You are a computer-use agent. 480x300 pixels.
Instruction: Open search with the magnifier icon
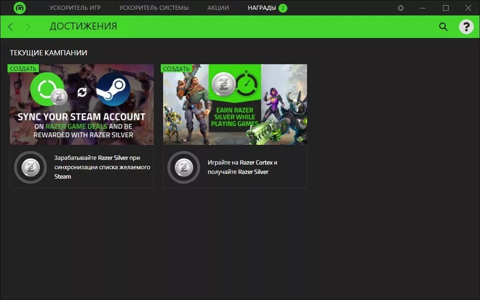click(443, 27)
